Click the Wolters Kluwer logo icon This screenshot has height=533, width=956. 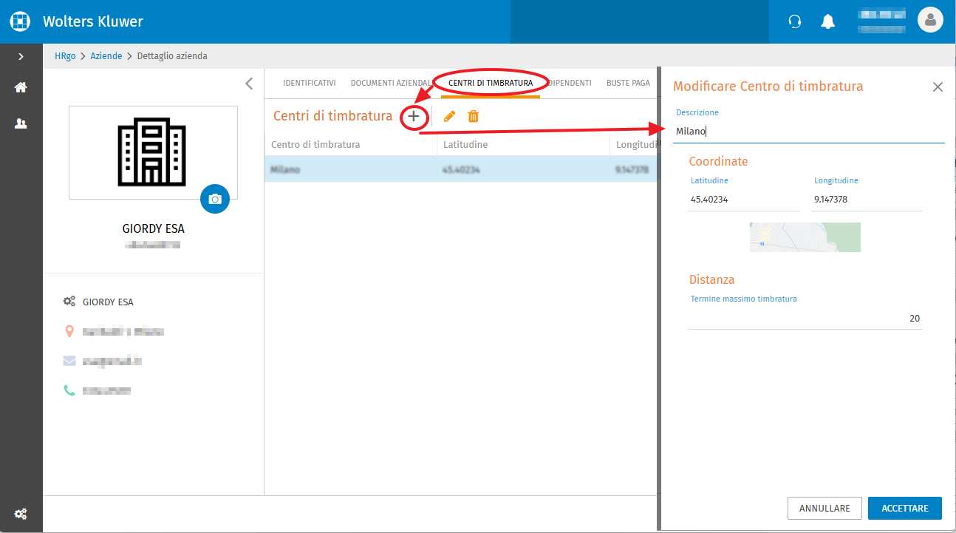pyautogui.click(x=21, y=21)
